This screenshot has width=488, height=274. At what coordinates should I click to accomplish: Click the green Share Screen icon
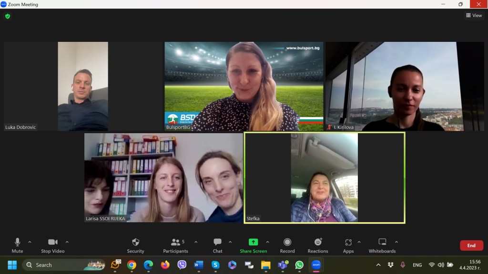tap(253, 242)
